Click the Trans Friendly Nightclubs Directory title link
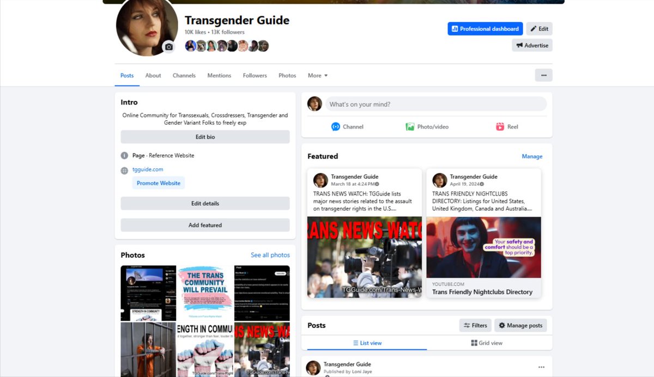The width and height of the screenshot is (654, 377). [482, 292]
